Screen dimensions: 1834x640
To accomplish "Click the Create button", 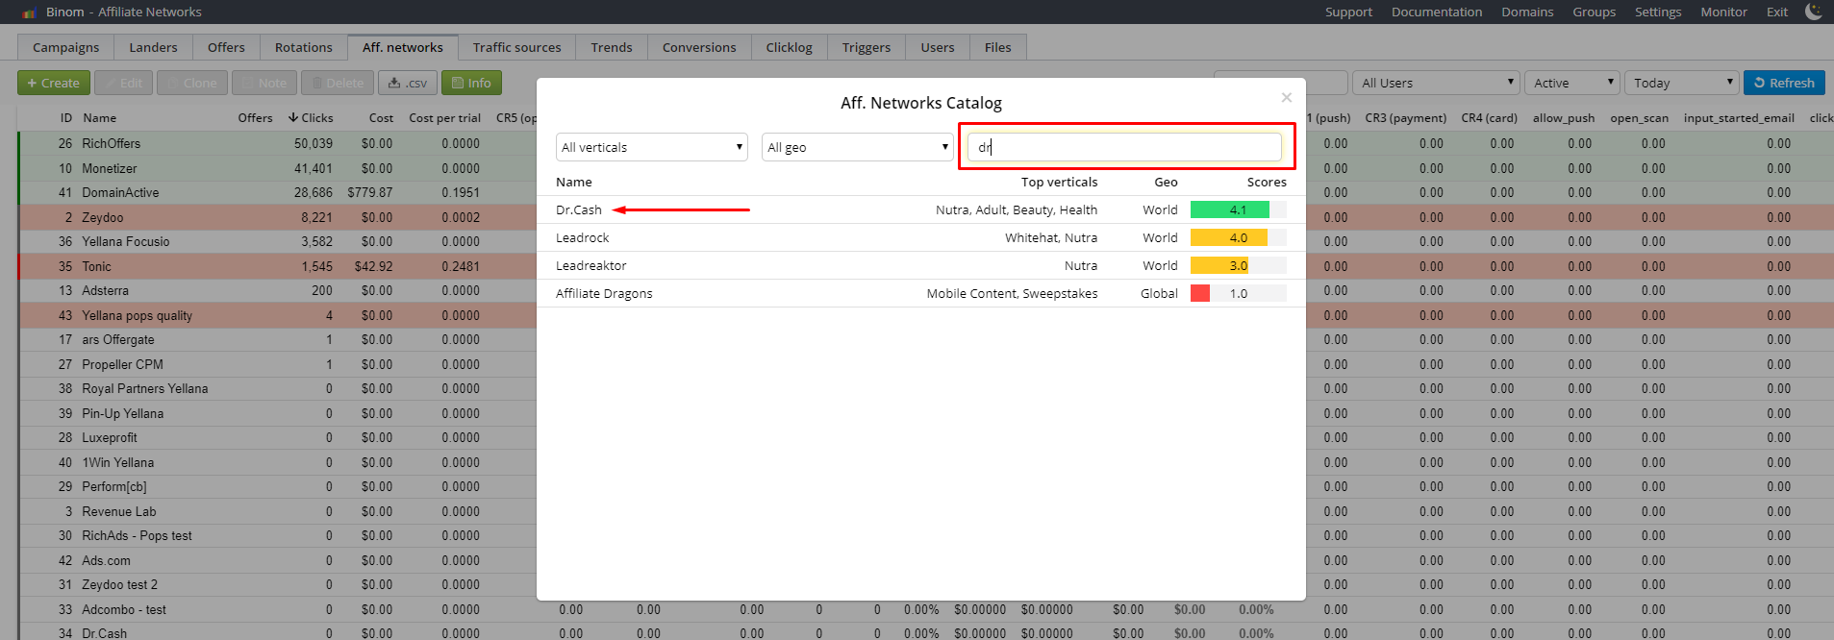I will [54, 83].
